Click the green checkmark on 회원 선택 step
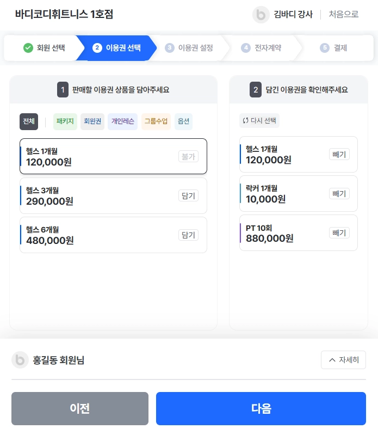The height and width of the screenshot is (441, 378). pyautogui.click(x=28, y=48)
